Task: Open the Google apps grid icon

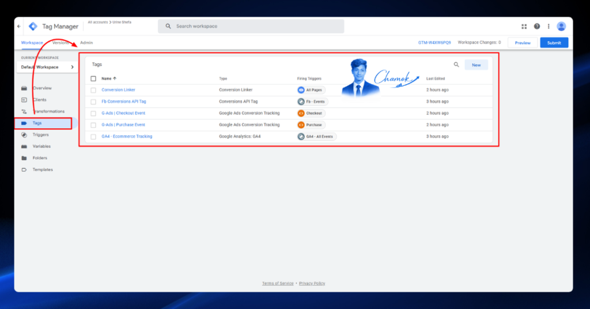Action: pyautogui.click(x=524, y=26)
